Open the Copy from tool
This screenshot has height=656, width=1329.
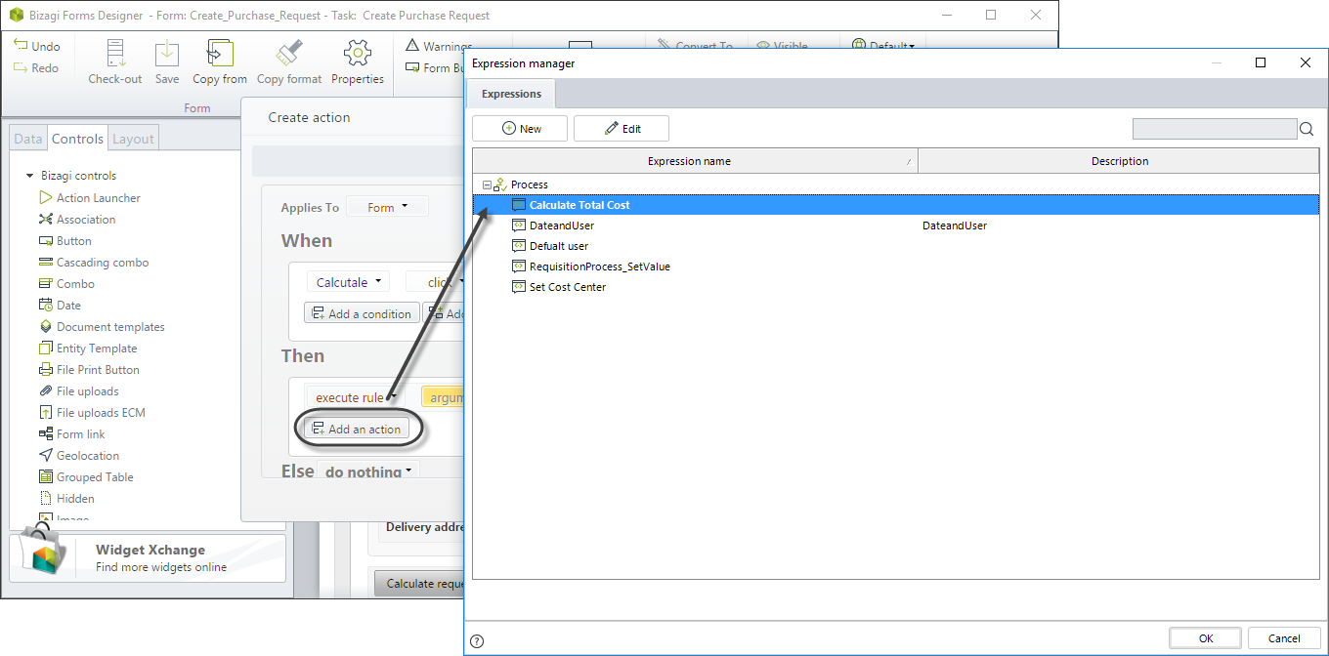point(220,54)
